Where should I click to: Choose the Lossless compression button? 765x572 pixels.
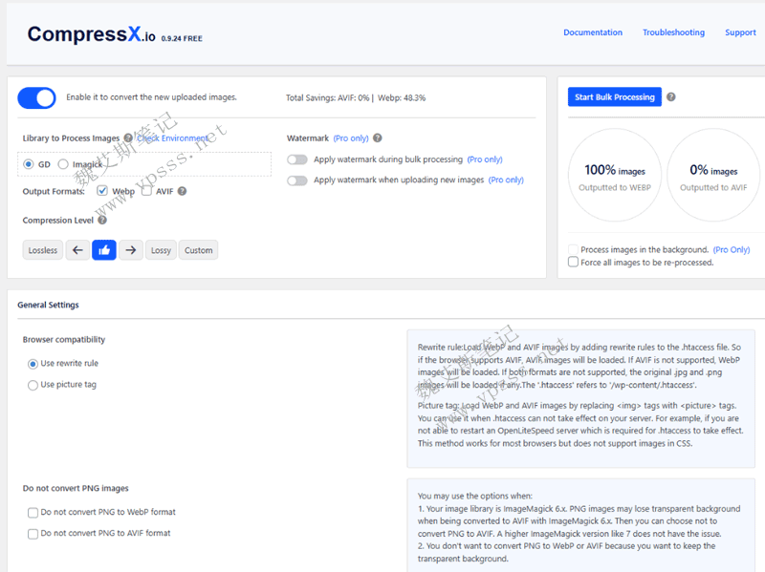[42, 250]
